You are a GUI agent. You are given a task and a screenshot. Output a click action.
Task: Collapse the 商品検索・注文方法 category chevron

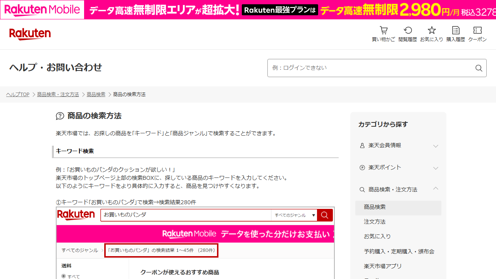click(436, 188)
